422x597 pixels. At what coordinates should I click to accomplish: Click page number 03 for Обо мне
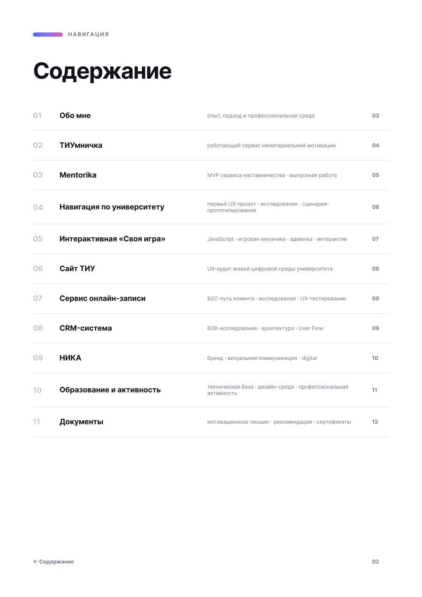[376, 115]
